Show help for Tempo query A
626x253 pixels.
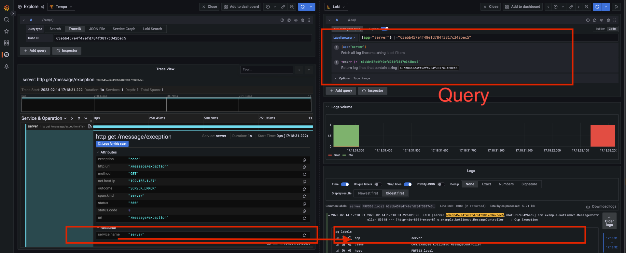(x=282, y=20)
